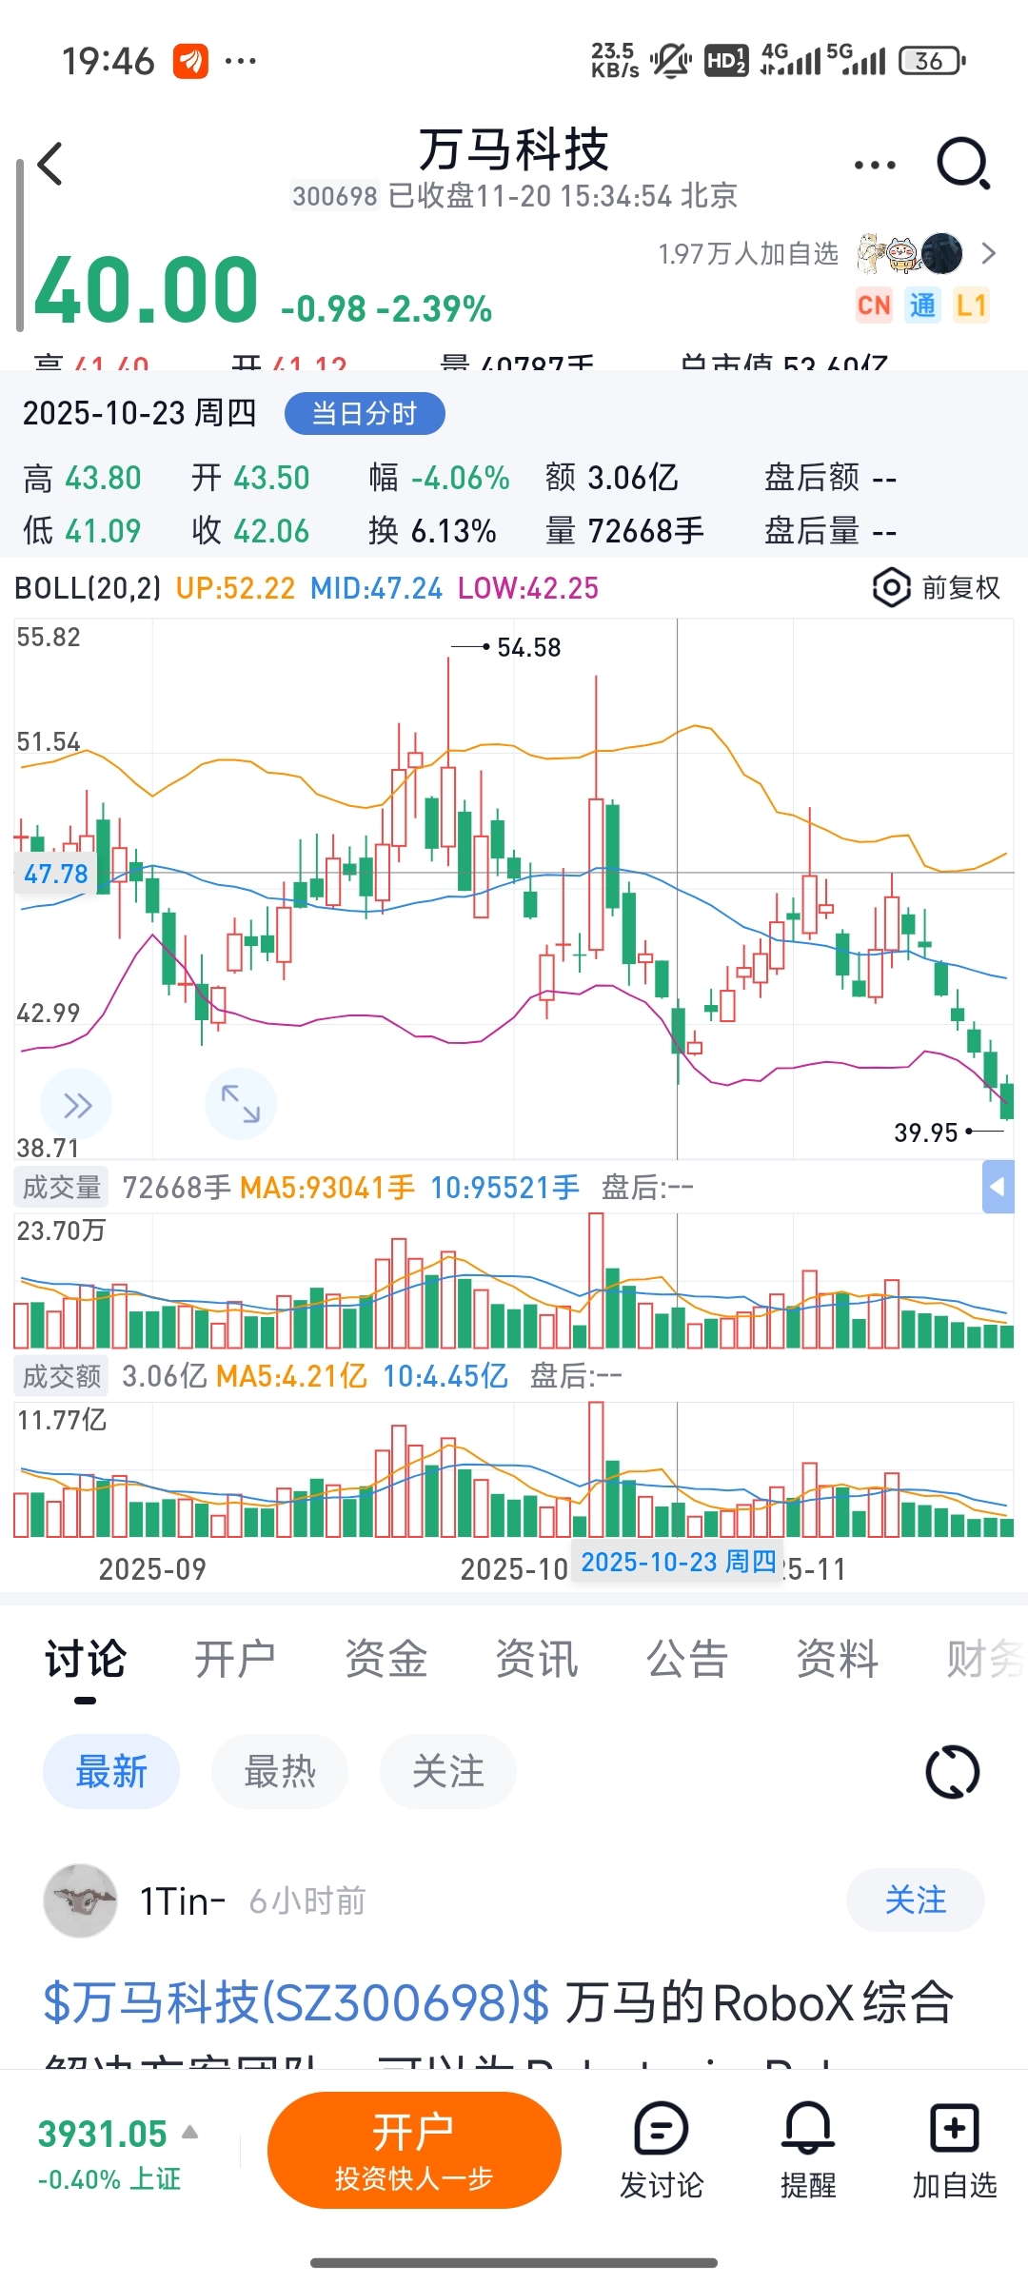The height and width of the screenshot is (2284, 1028).
Task: Open username 1Tin- profile
Action: tap(183, 1900)
